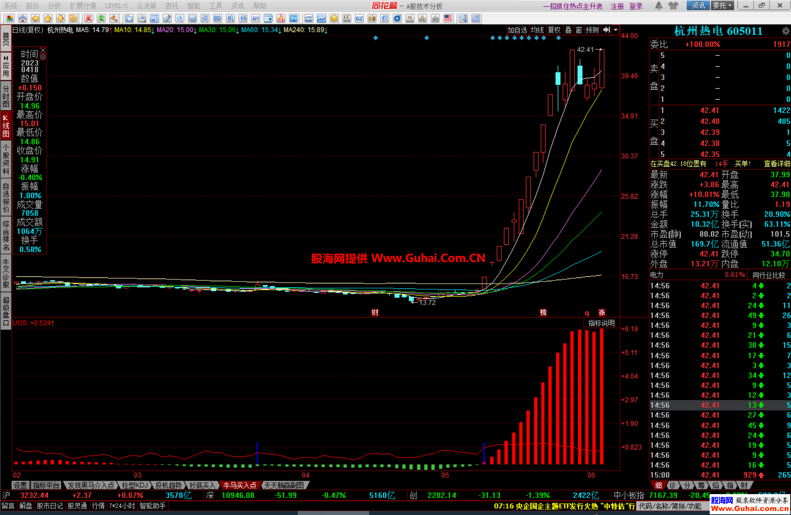Toggle 窗 multi-window mode
Screen dimensions: 791x515
tap(579, 30)
